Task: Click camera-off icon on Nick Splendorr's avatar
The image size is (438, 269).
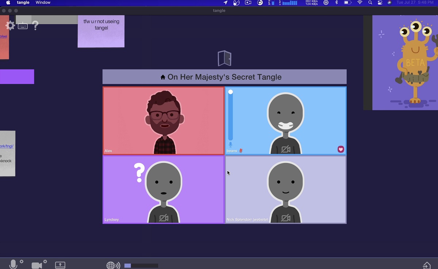Action: pyautogui.click(x=286, y=218)
